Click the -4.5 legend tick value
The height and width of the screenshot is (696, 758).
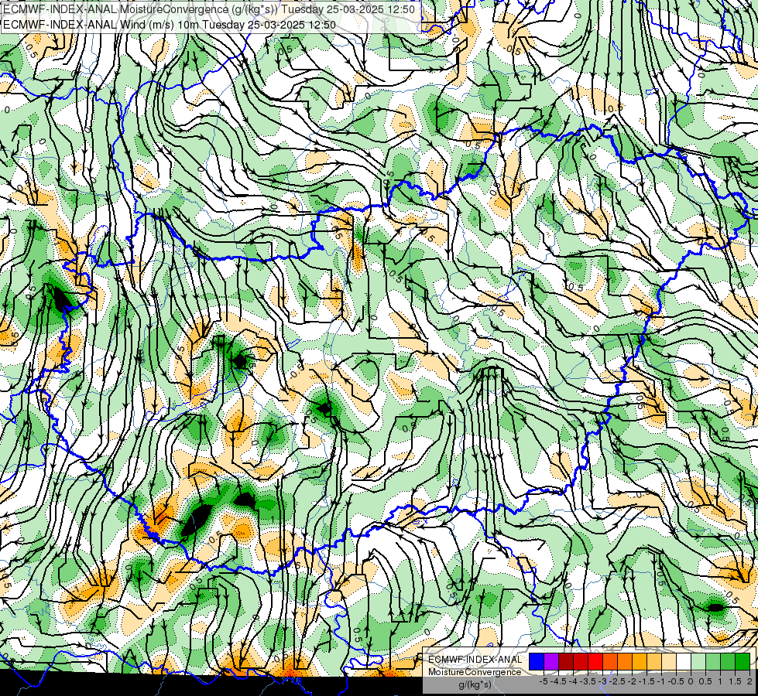(559, 681)
